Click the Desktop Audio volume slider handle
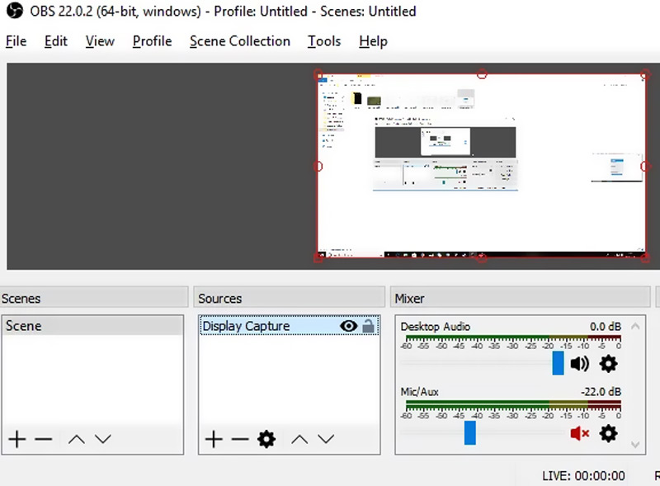This screenshot has width=660, height=486. click(x=558, y=363)
